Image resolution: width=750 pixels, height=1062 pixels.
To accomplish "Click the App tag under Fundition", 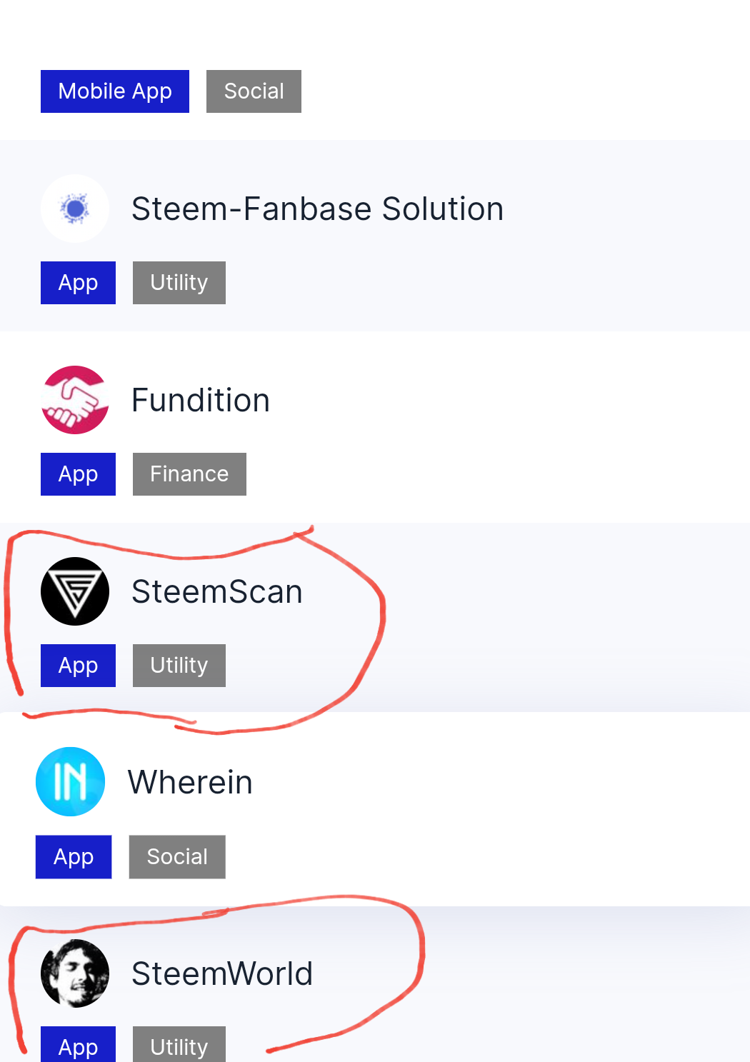I will (x=78, y=474).
